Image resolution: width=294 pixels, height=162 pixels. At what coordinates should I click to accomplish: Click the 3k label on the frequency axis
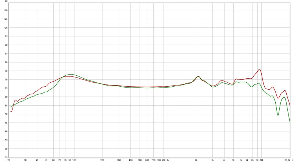pyautogui.click(x=212, y=160)
